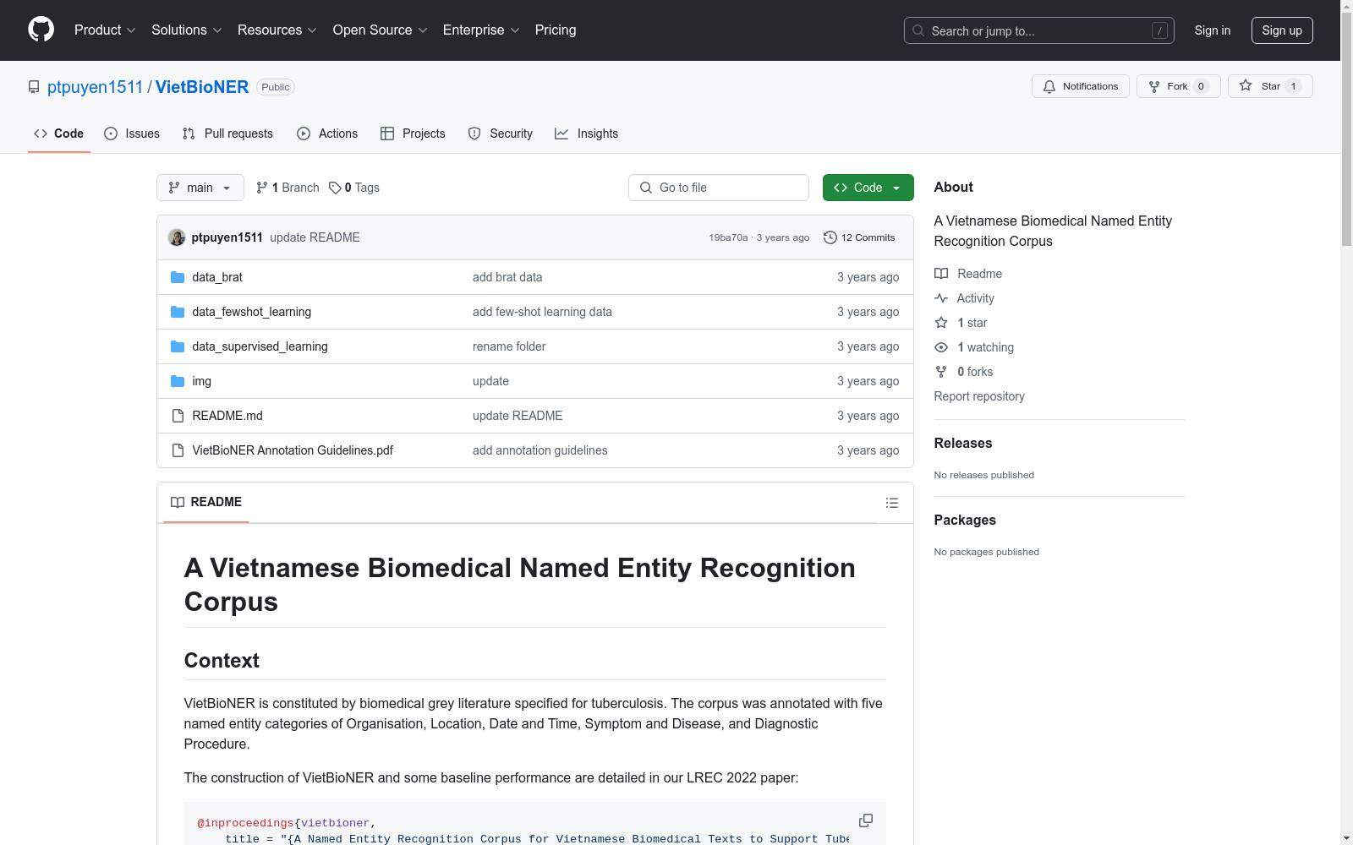View the 1 watching link
Image resolution: width=1353 pixels, height=845 pixels.
(974, 347)
